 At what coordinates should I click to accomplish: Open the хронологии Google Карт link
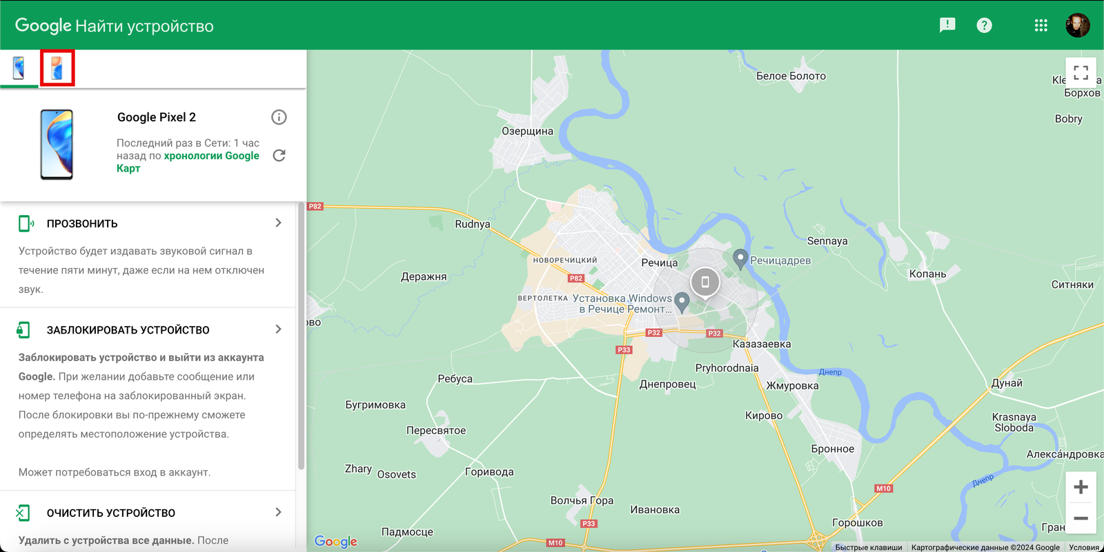188,162
